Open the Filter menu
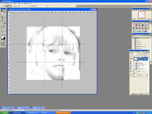 click(x=19, y=3)
